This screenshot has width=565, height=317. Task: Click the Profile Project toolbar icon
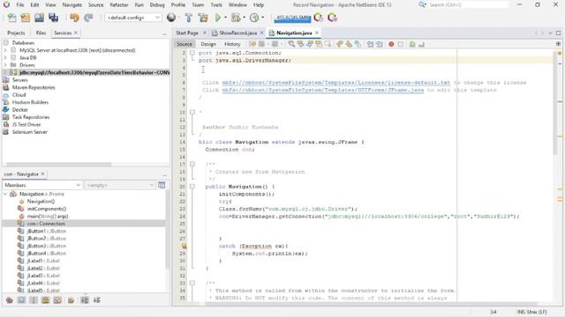tap(254, 18)
